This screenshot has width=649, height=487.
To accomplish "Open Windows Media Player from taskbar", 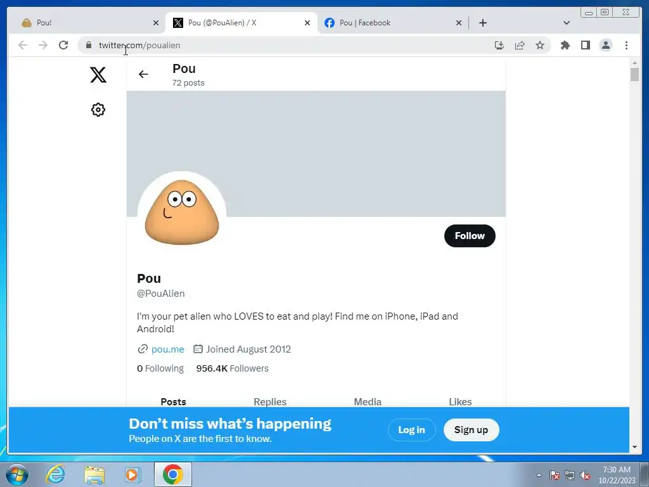I will tap(133, 474).
